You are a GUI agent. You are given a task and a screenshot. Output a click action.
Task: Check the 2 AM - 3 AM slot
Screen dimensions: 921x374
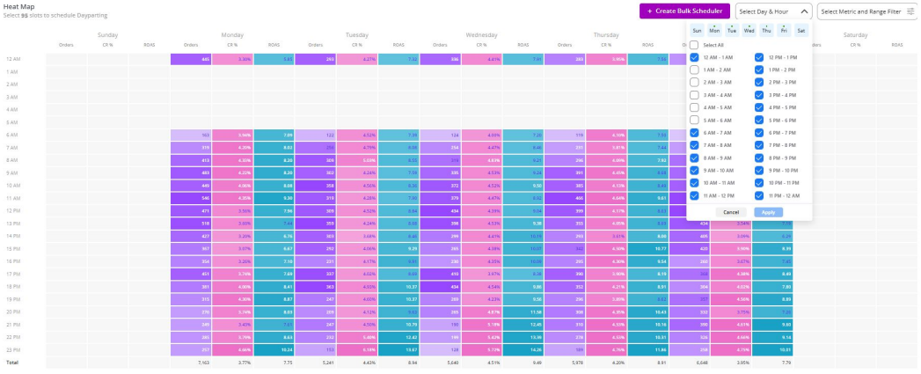pos(695,82)
